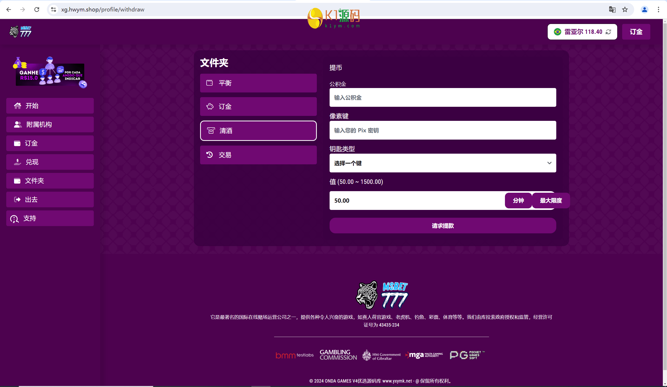Click the 请求提款 request withdrawal button
The width and height of the screenshot is (667, 387).
click(443, 226)
